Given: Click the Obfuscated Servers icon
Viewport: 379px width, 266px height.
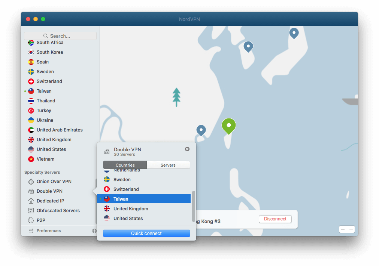Looking at the screenshot, I should click(31, 211).
